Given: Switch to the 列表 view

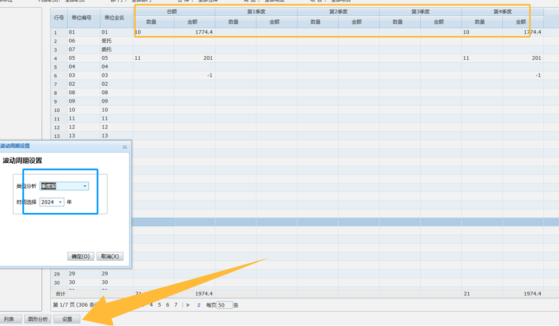Looking at the screenshot, I should [9, 319].
